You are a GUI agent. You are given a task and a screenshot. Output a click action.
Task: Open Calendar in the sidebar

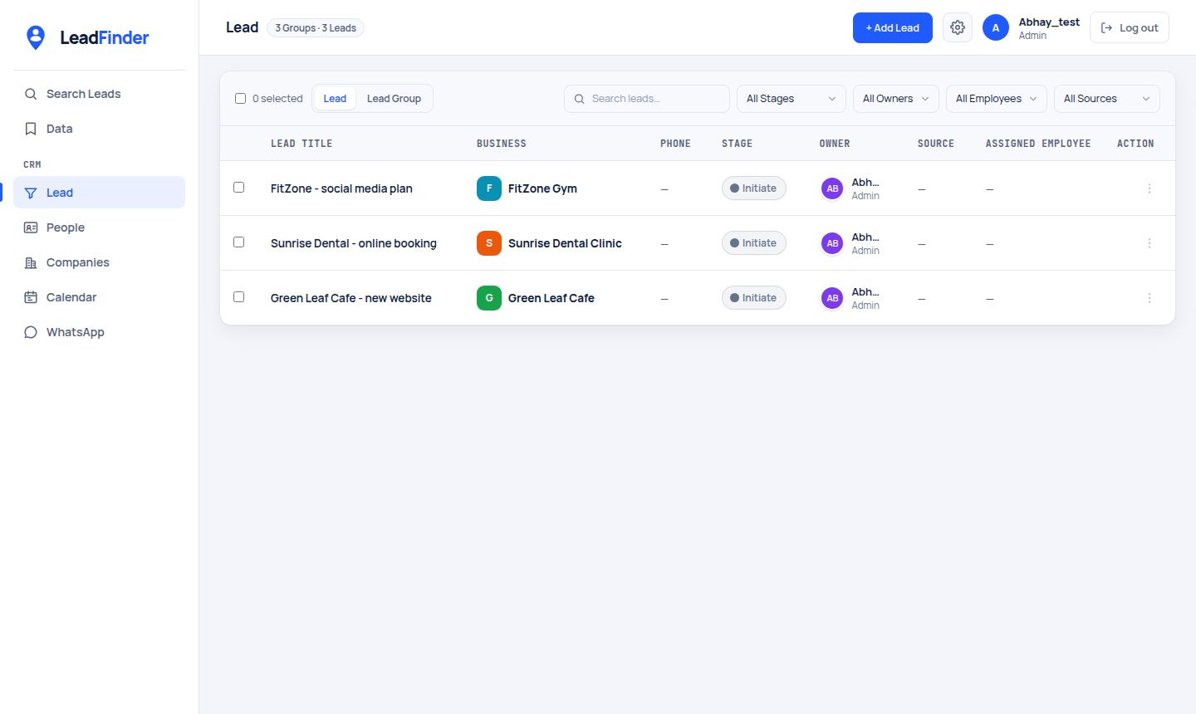point(100,297)
